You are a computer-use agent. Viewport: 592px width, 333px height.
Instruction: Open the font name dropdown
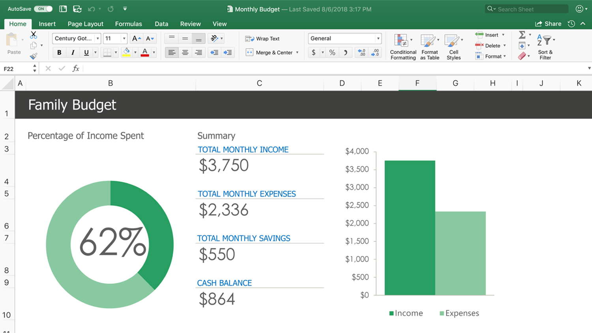coord(97,38)
